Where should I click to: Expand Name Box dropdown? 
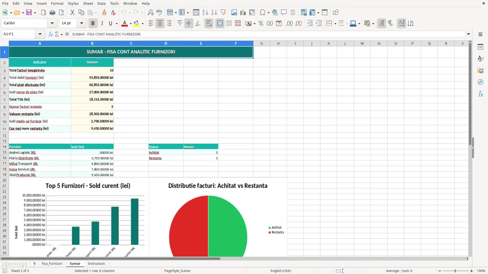[x=40, y=34]
